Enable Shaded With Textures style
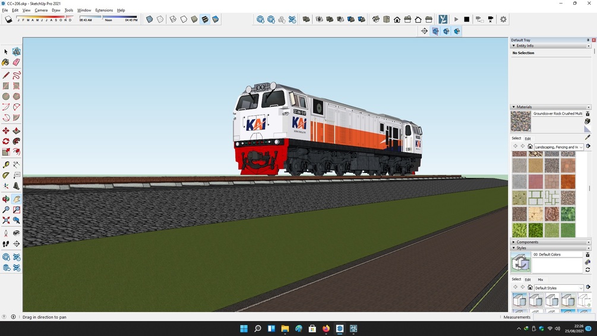Image resolution: width=597 pixels, height=336 pixels. [x=205, y=19]
